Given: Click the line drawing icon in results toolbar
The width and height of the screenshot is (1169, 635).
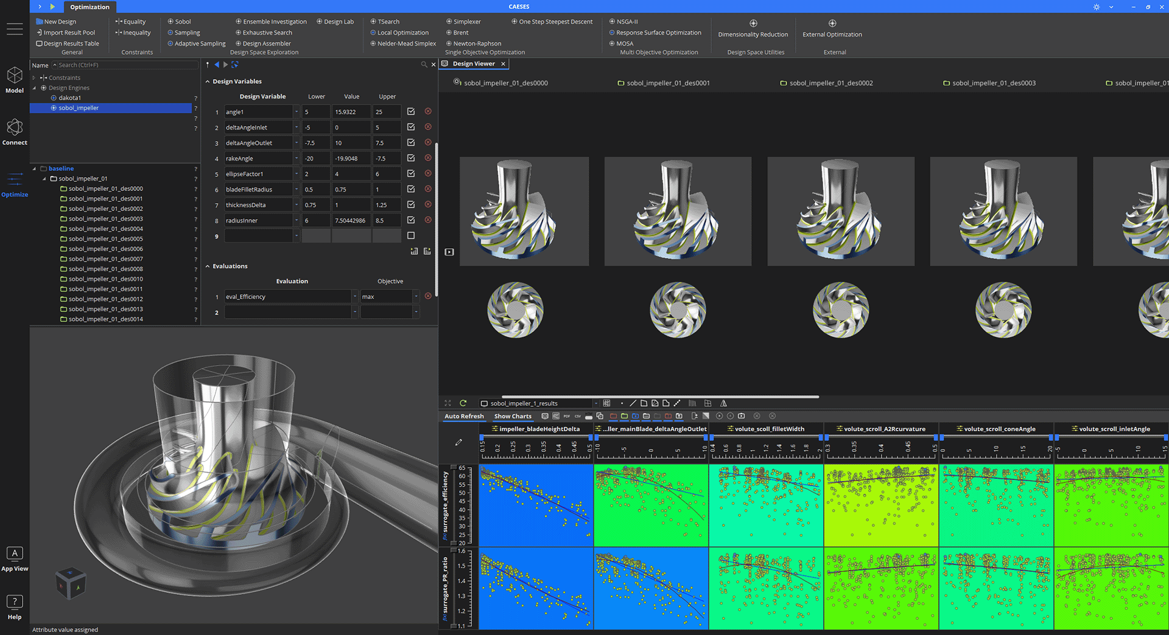Looking at the screenshot, I should coord(633,403).
